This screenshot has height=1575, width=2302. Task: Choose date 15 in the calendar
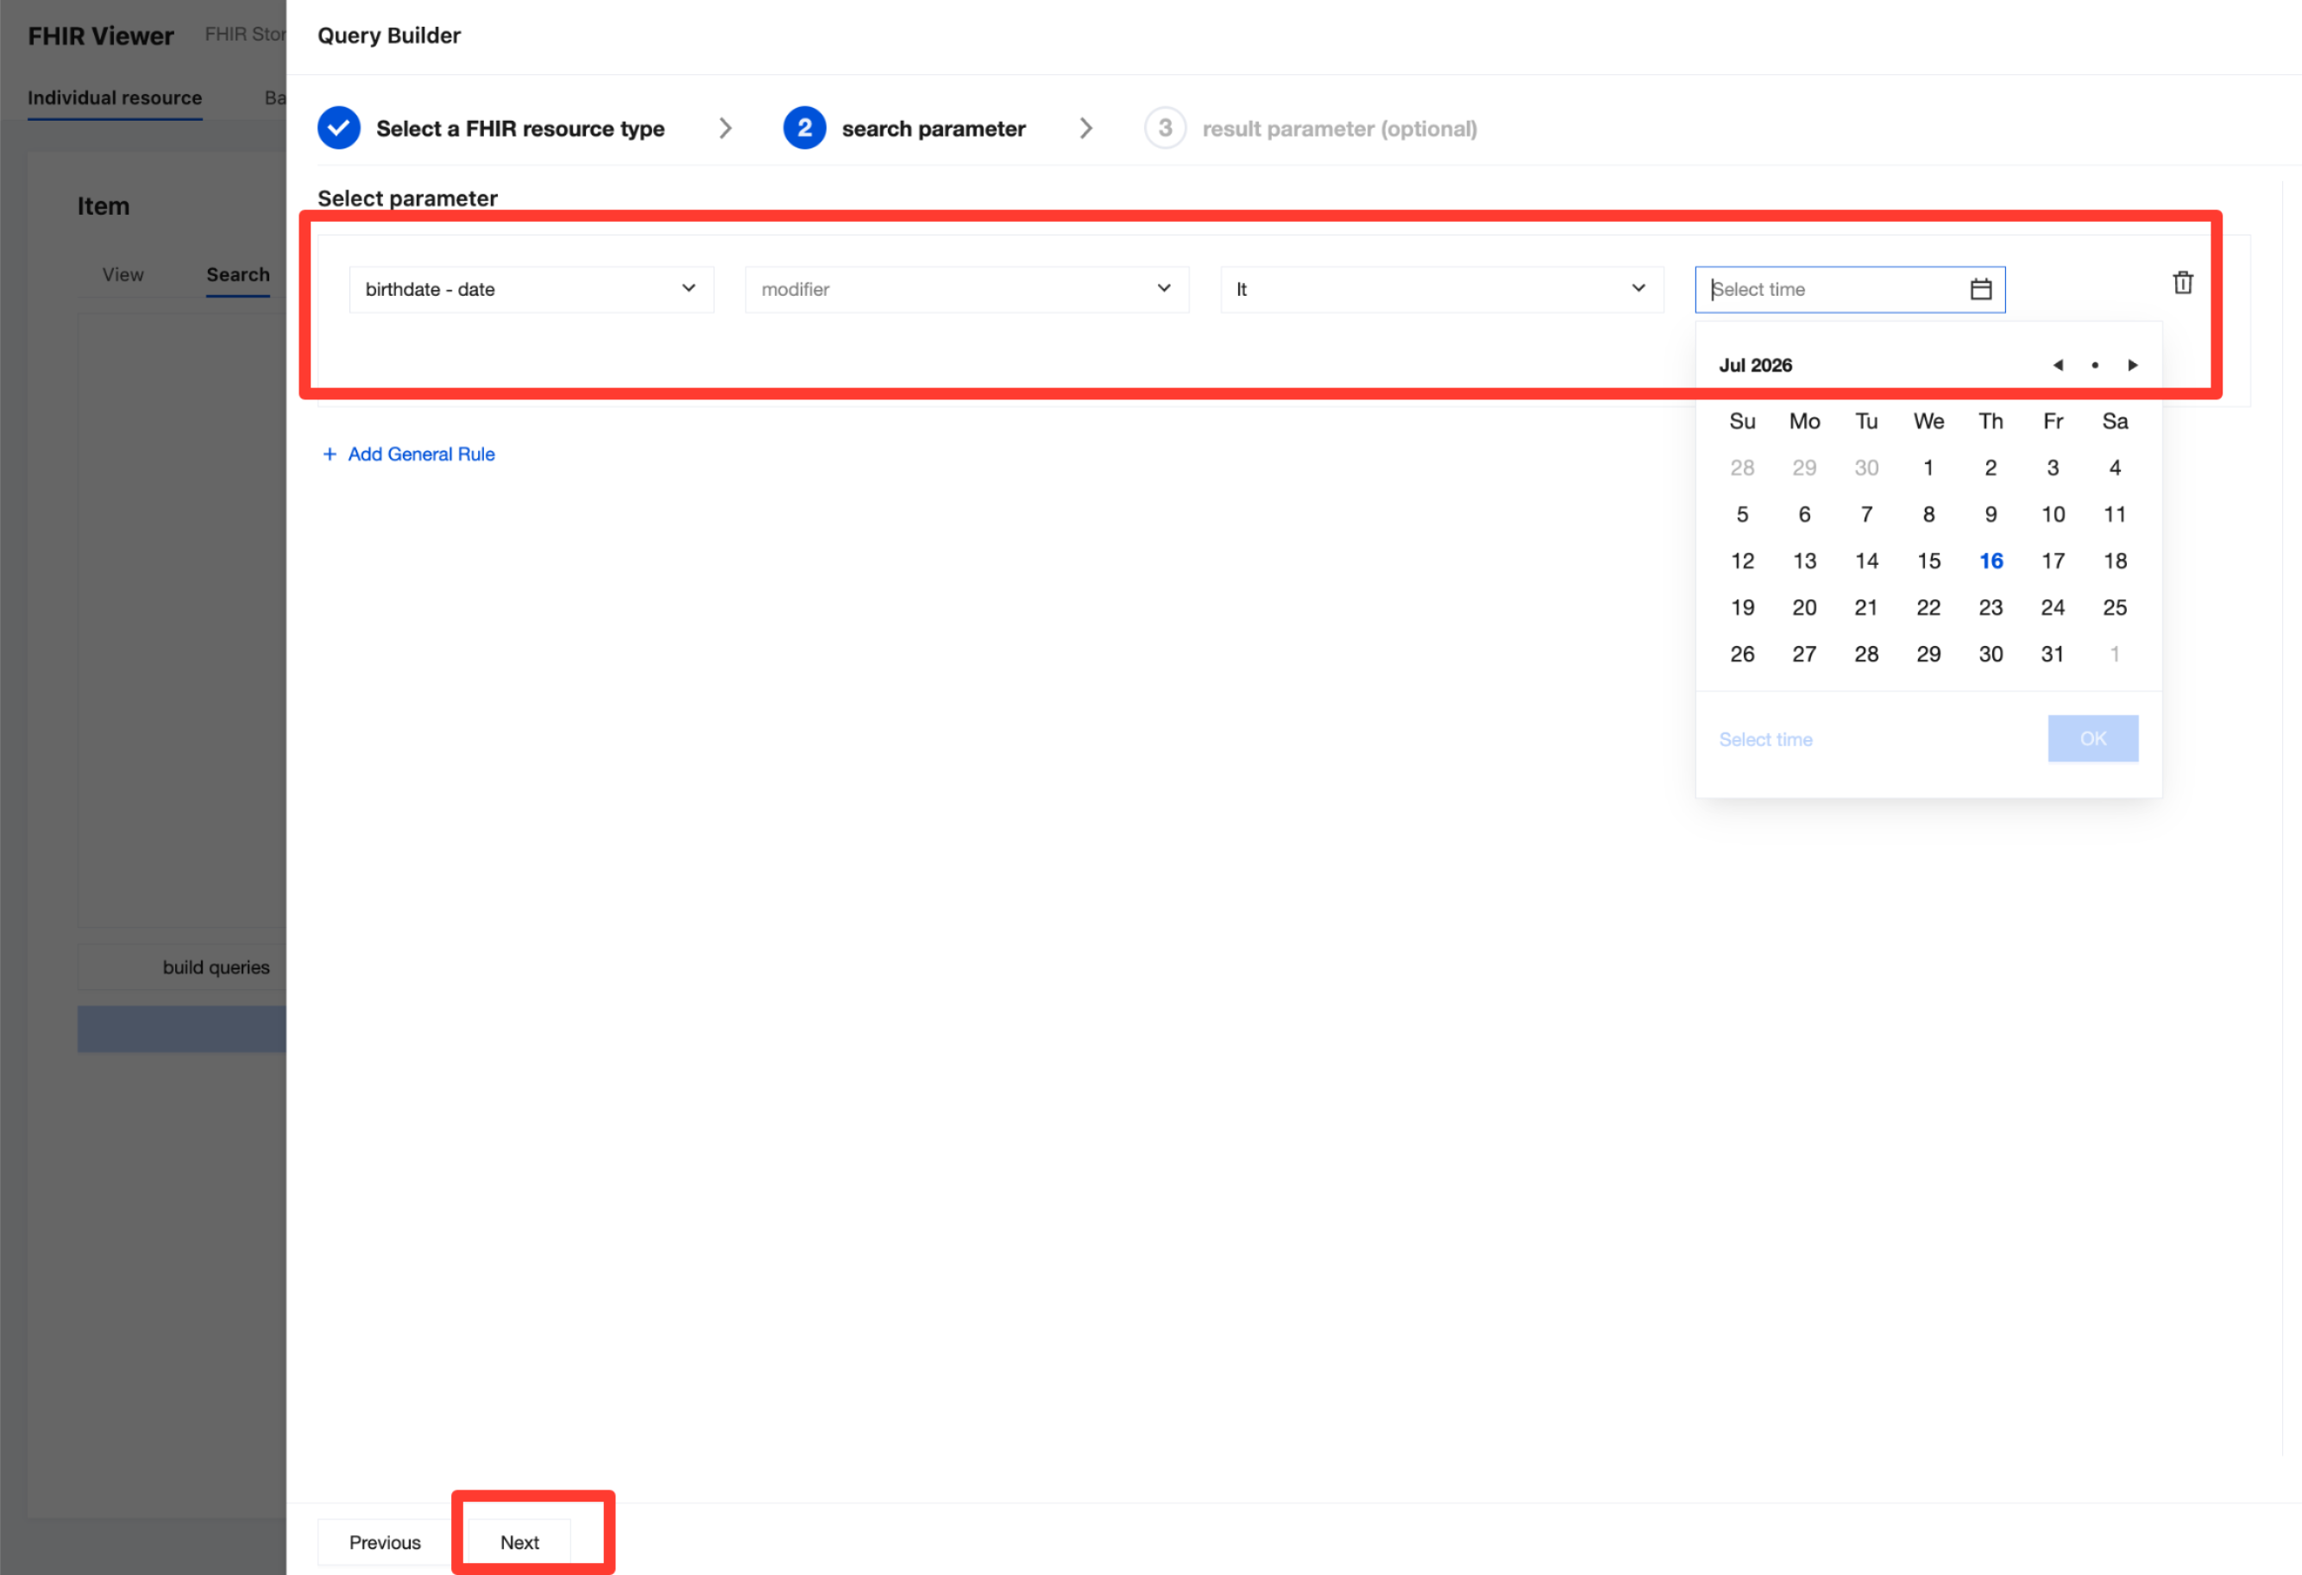pos(1928,562)
